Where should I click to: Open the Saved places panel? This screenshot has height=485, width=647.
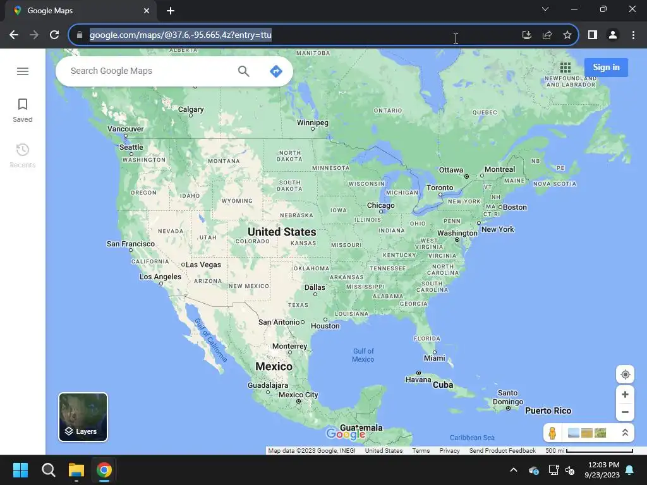(x=23, y=111)
